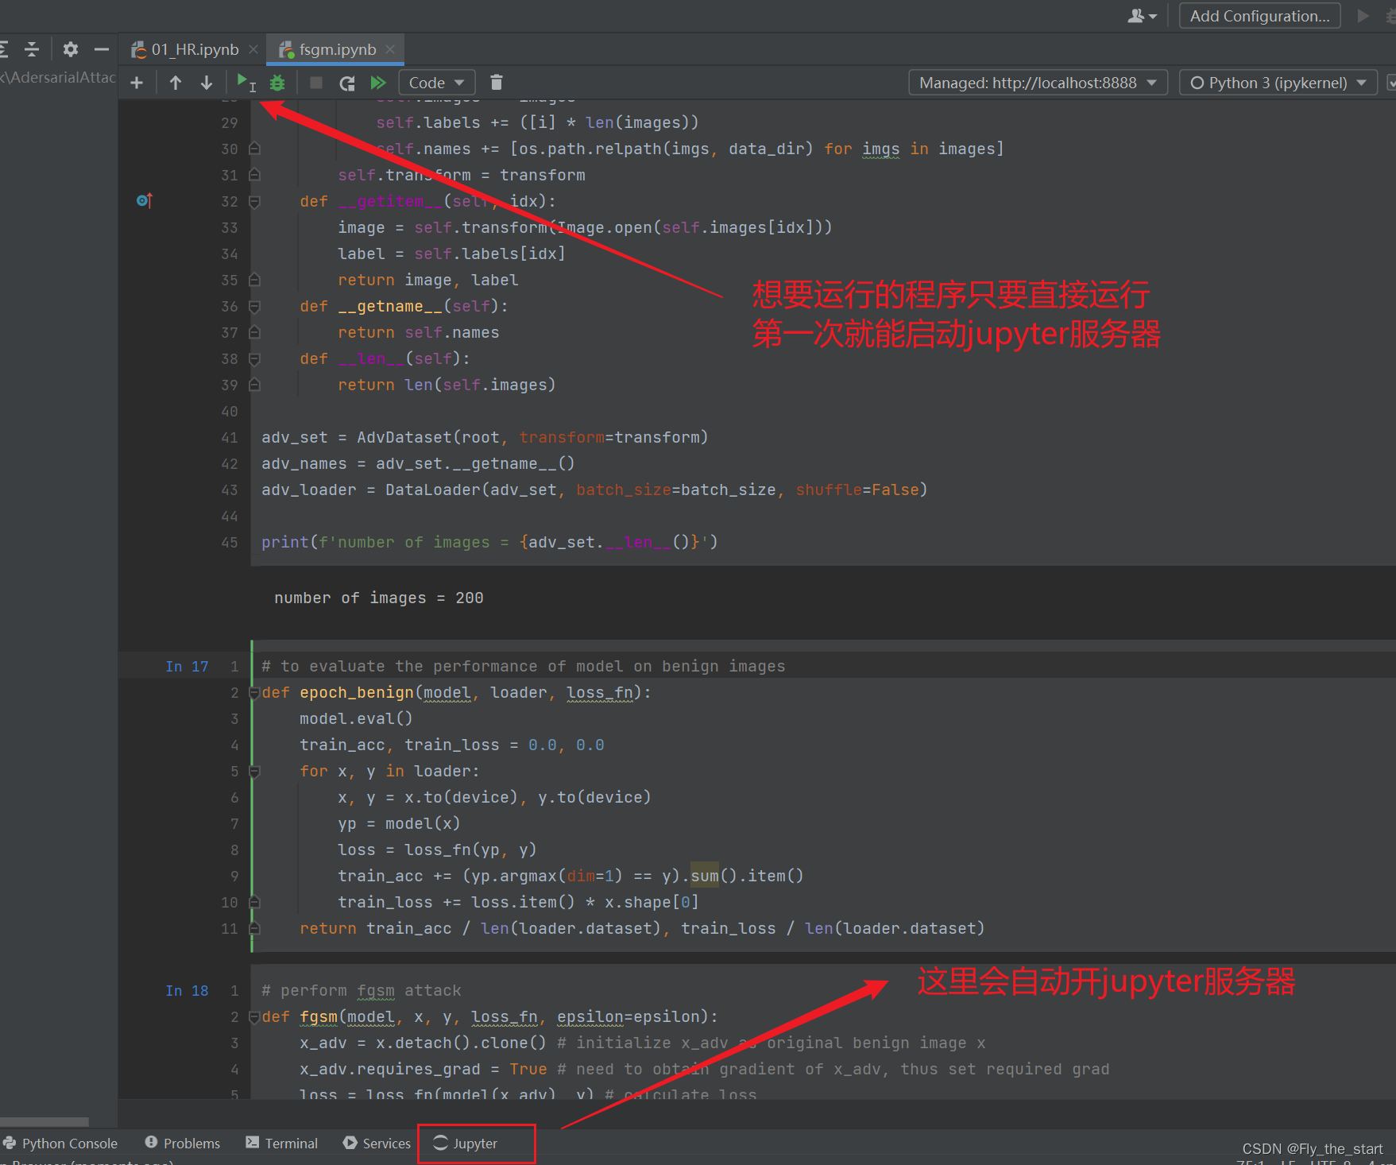Collapse all in project panel
Screen dimensions: 1396x1165
click(x=32, y=49)
